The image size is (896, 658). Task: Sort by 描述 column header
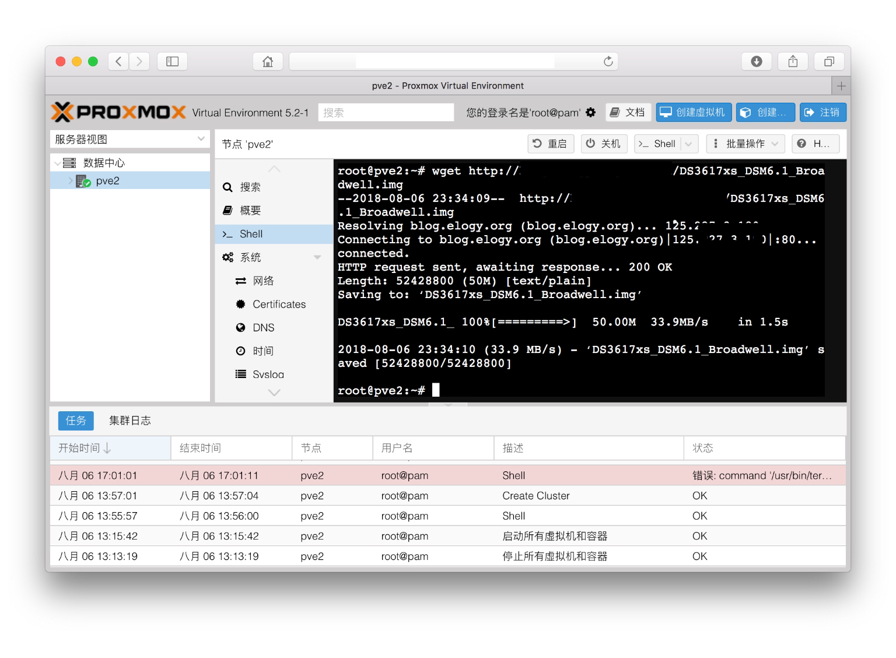pyautogui.click(x=589, y=448)
